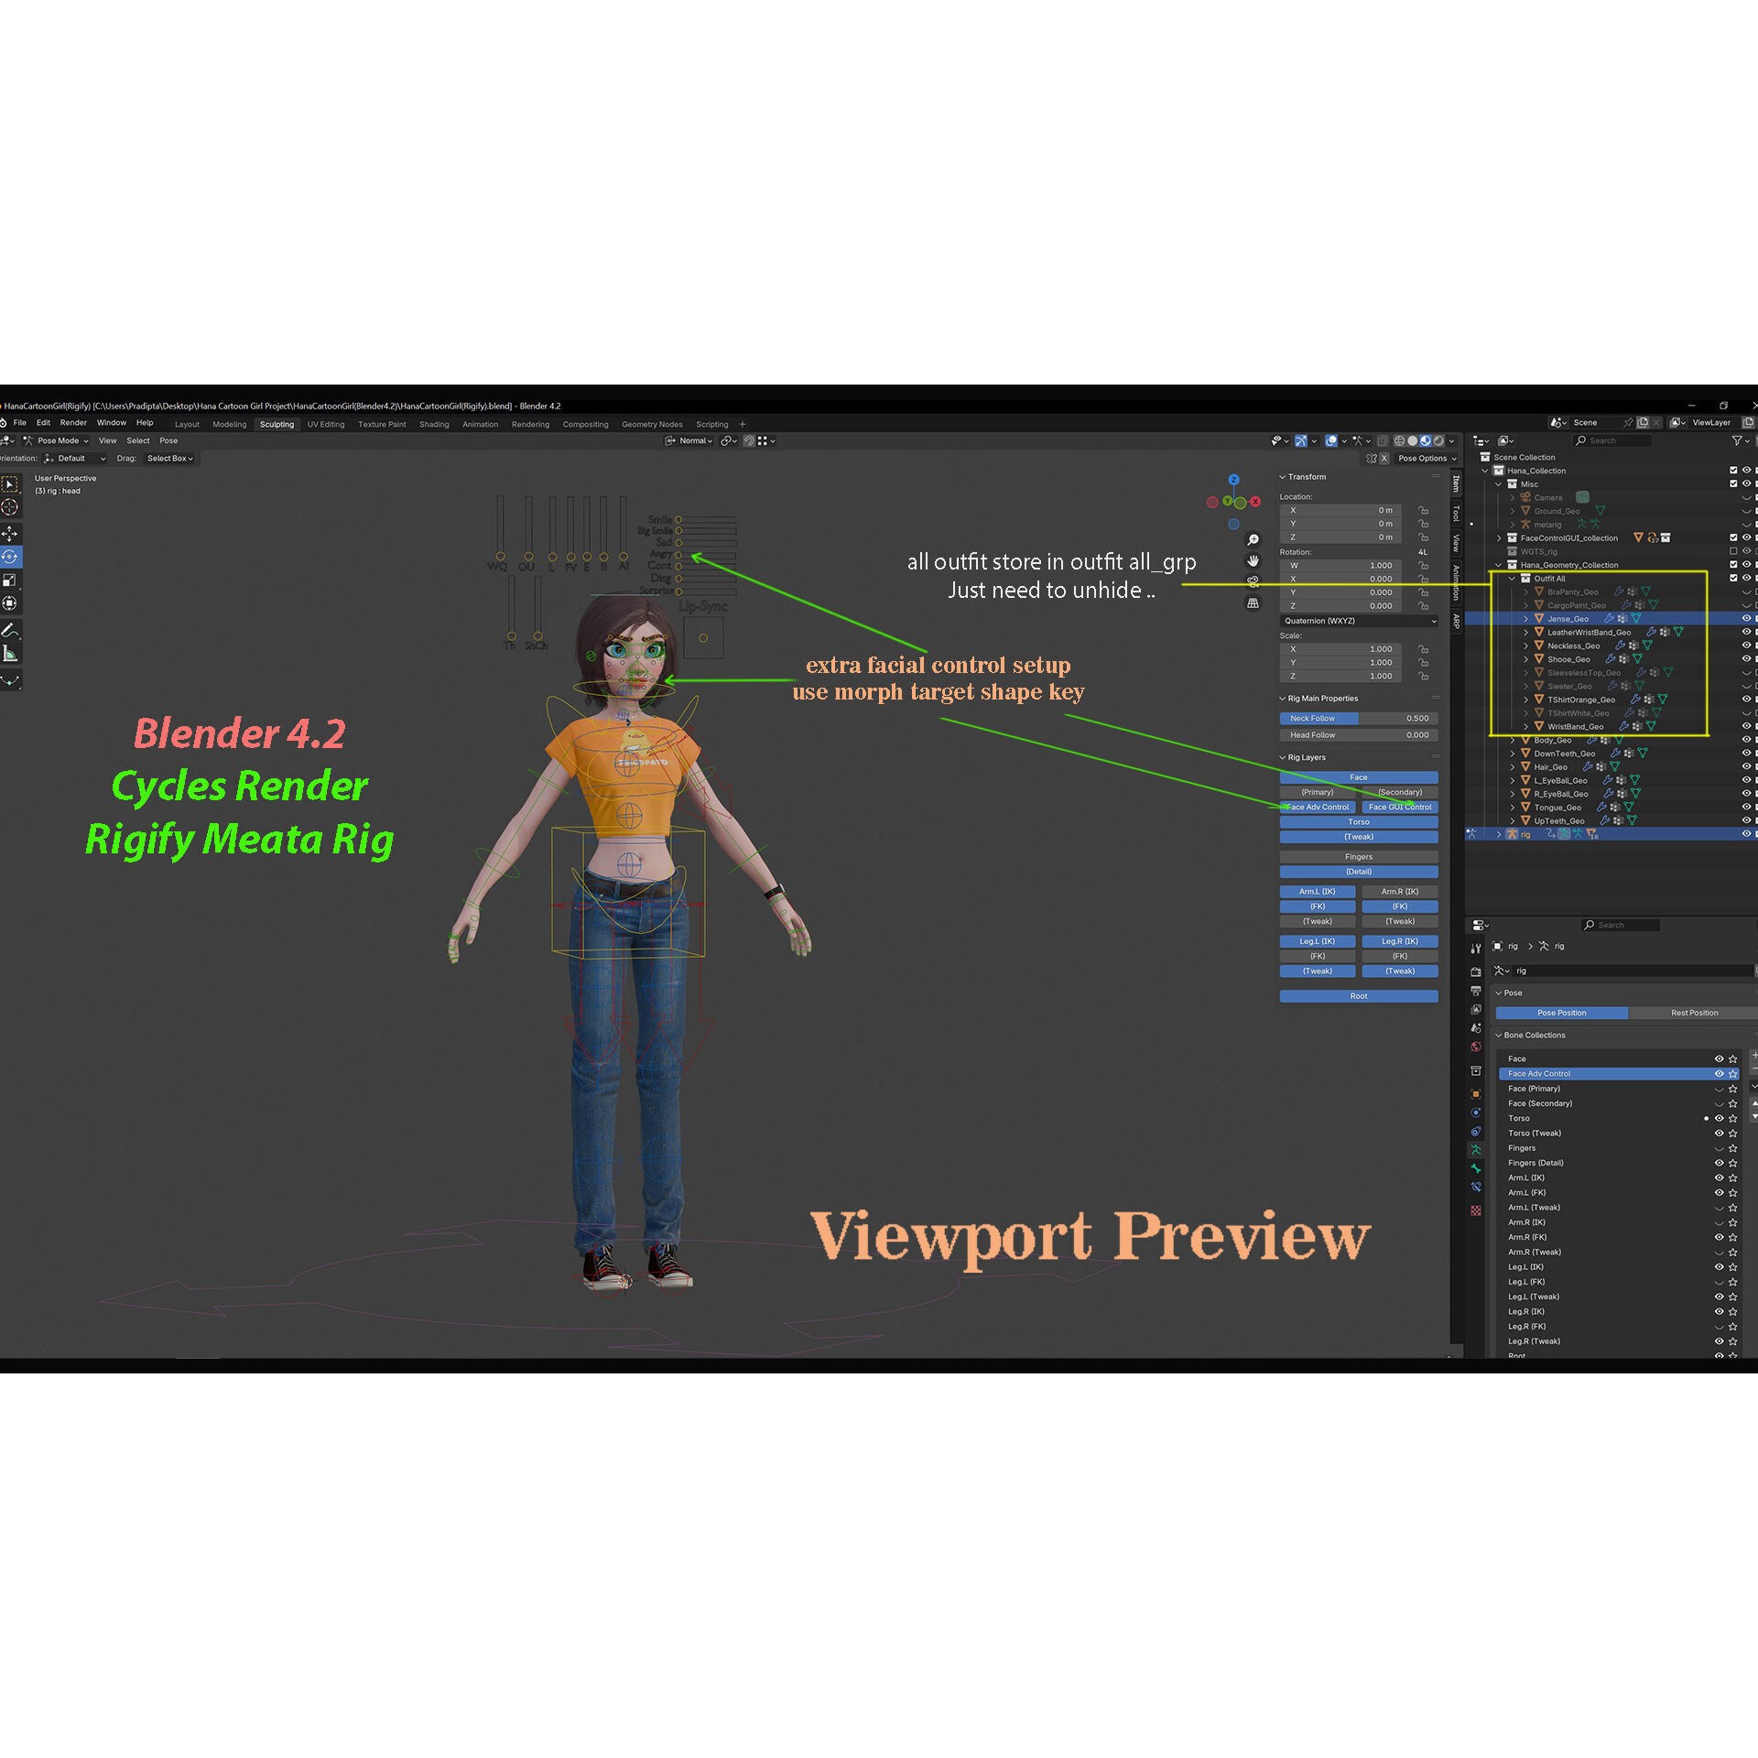1758x1758 pixels.
Task: Activate the Annotate tool
Action: tap(10, 629)
